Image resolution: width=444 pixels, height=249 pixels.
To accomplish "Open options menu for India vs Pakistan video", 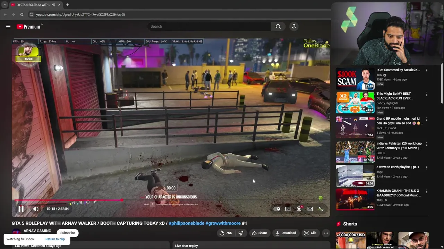I will tap(427, 144).
